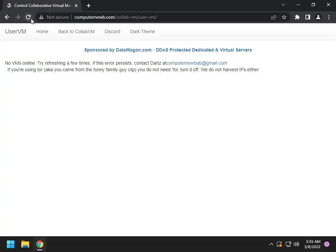Switch to Dark Theme
336x252 pixels.
[x=142, y=31]
